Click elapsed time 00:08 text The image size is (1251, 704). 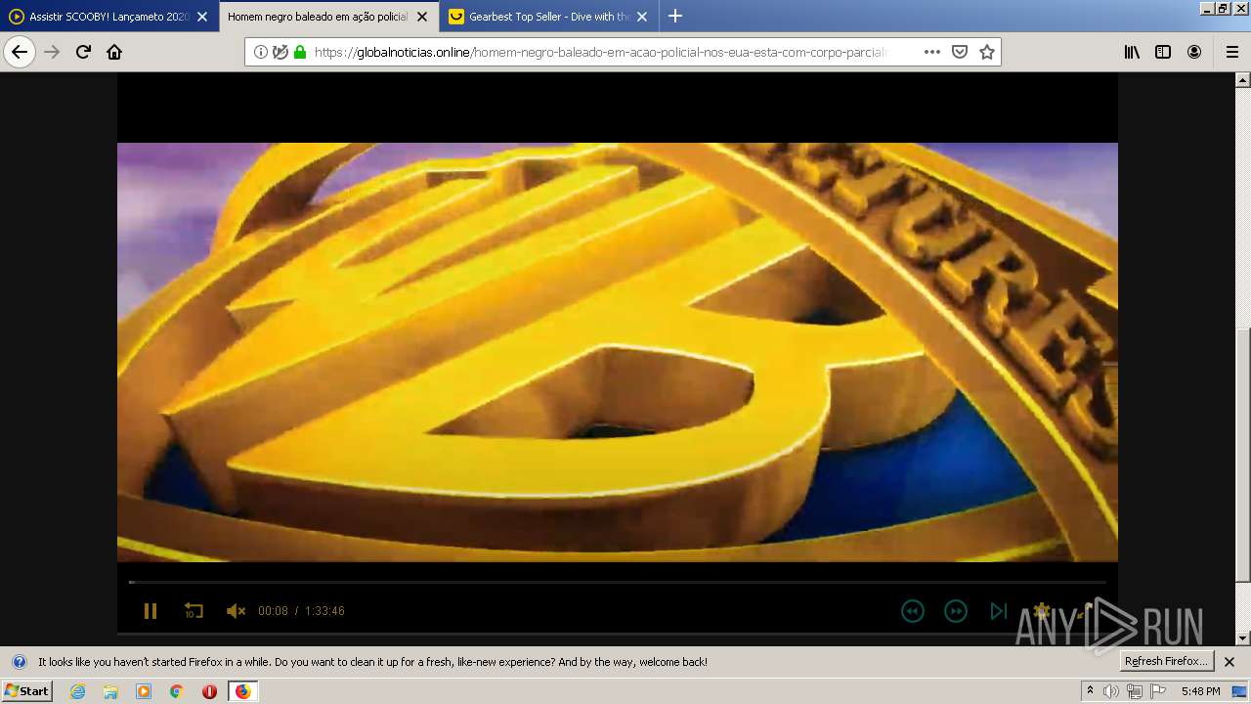click(x=273, y=611)
